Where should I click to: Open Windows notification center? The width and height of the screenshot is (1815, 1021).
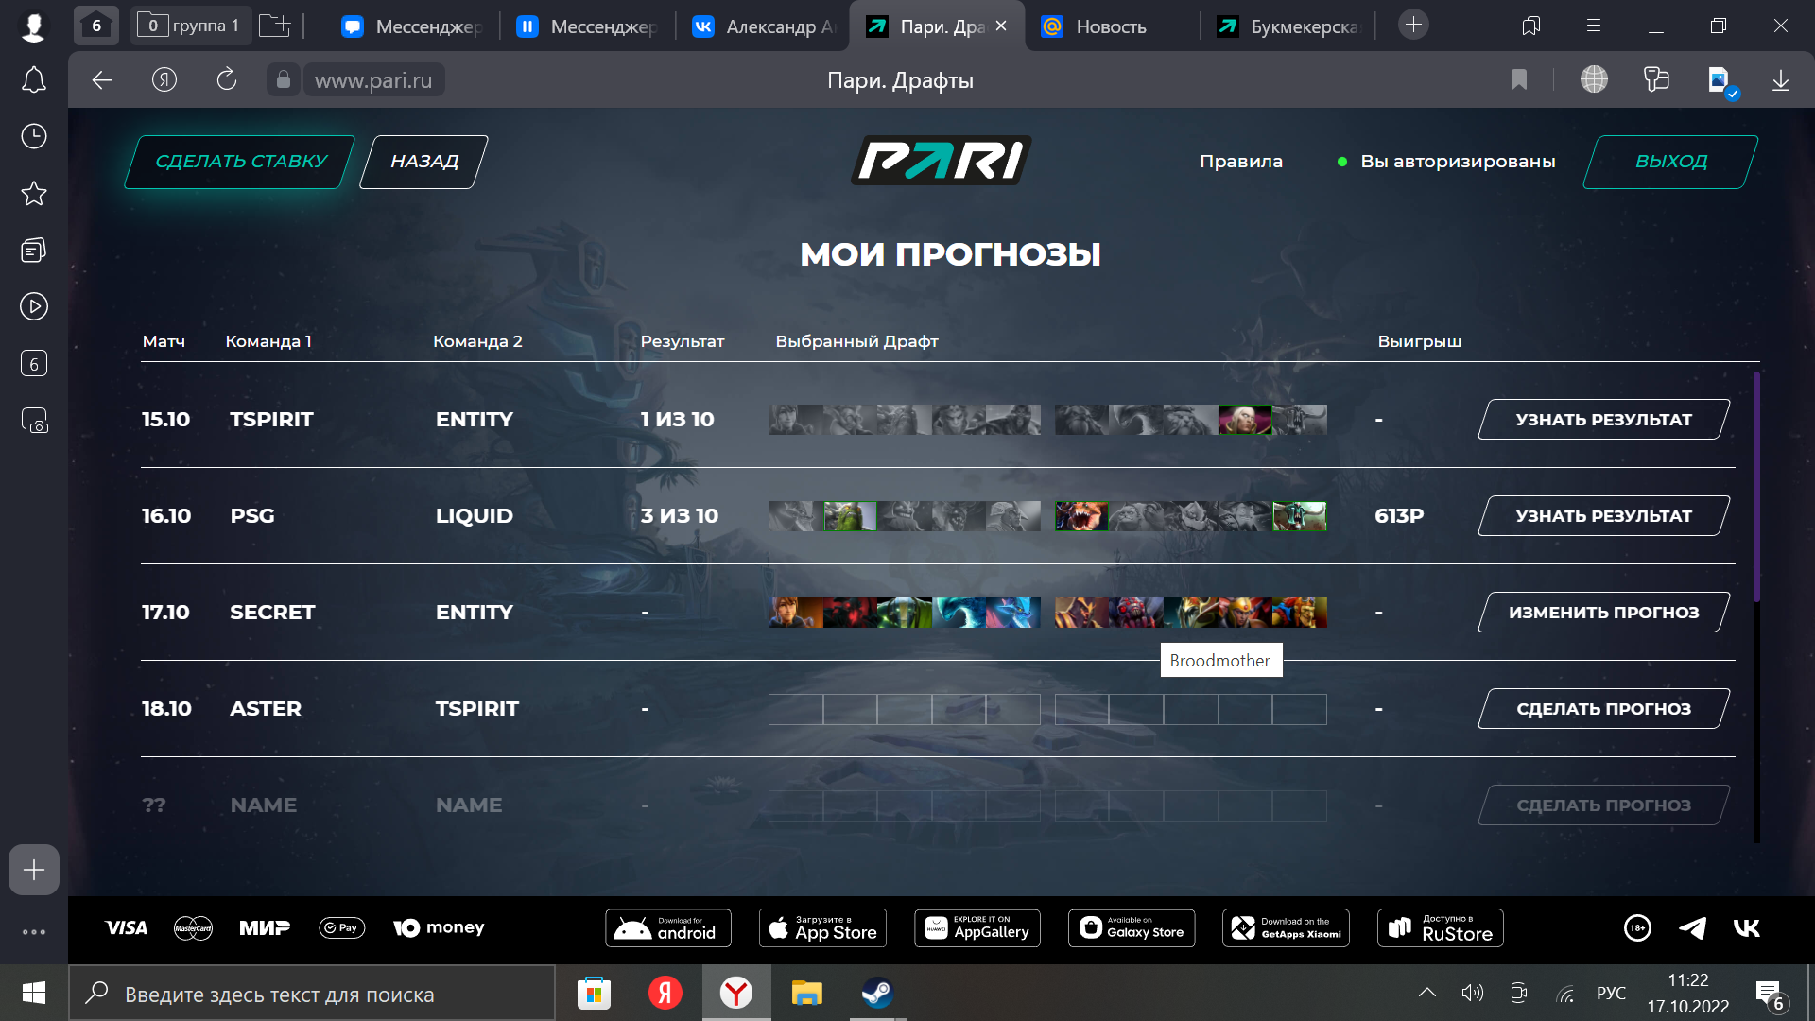coord(1770,994)
